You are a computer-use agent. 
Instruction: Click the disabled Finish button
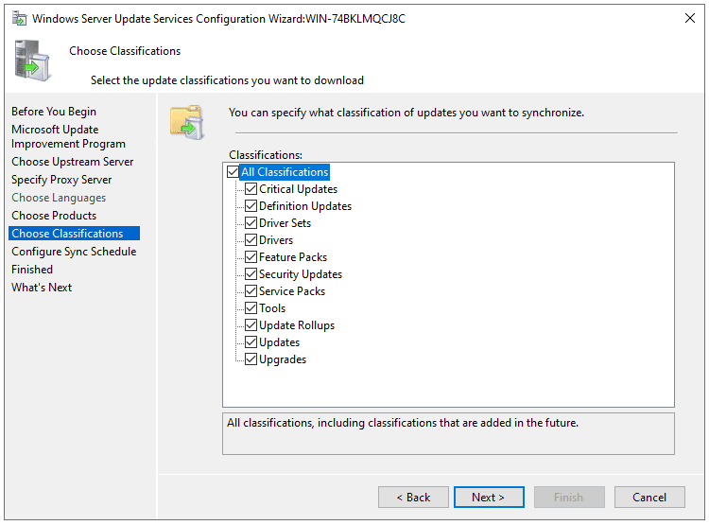click(x=569, y=498)
